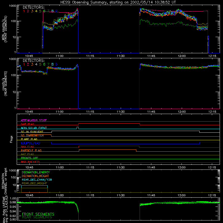Select the olive AAZ_FLAG label
223x223 pixels.
(x=27, y=154)
